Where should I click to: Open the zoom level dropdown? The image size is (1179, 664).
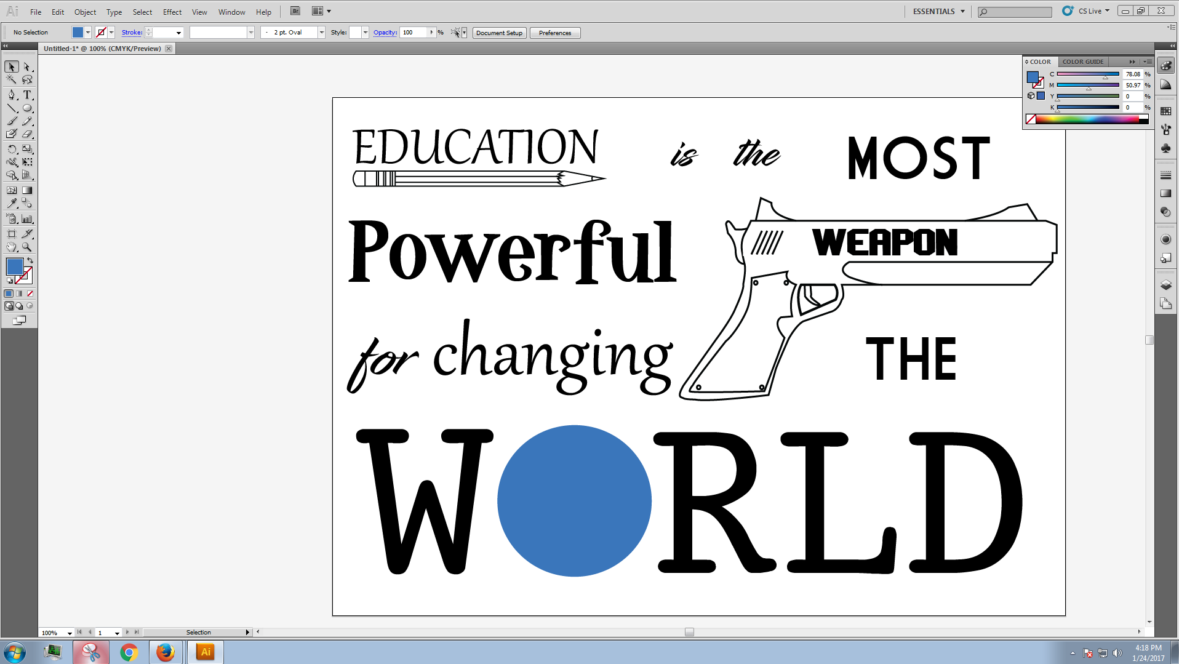pyautogui.click(x=70, y=633)
